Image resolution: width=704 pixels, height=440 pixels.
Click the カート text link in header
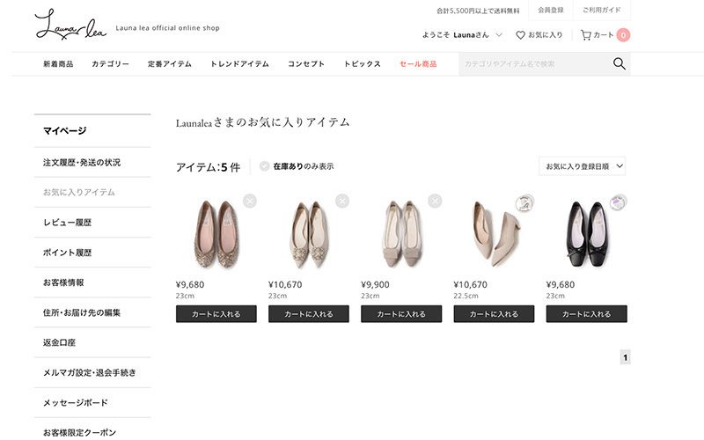604,35
